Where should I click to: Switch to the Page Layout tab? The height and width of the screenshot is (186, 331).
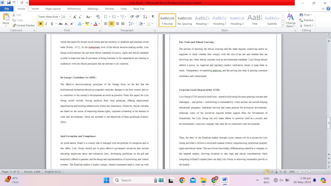coord(53,9)
